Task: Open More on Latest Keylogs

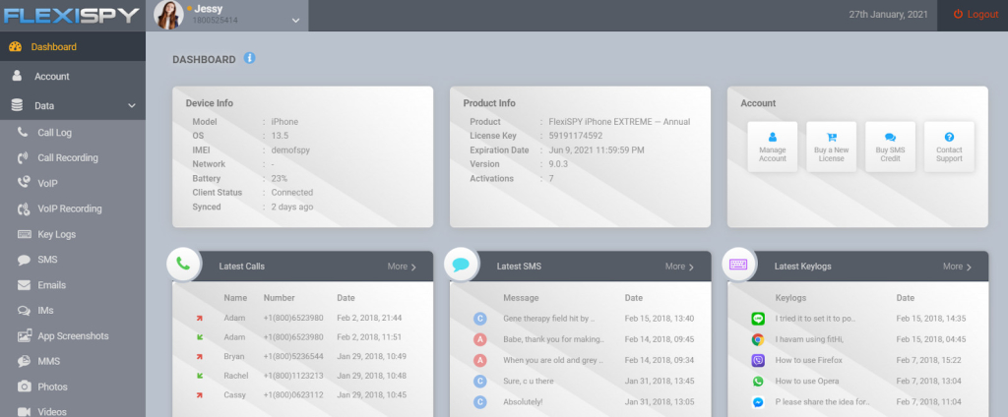Action: pyautogui.click(x=957, y=267)
